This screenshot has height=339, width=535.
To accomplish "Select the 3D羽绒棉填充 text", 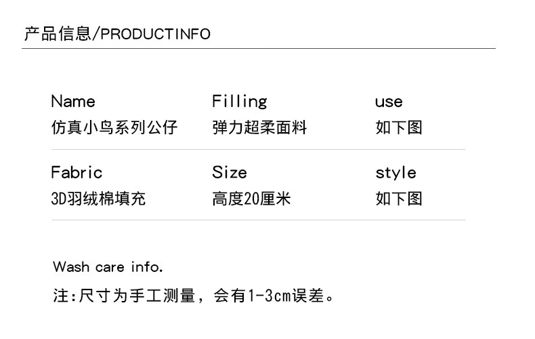I will tap(98, 199).
